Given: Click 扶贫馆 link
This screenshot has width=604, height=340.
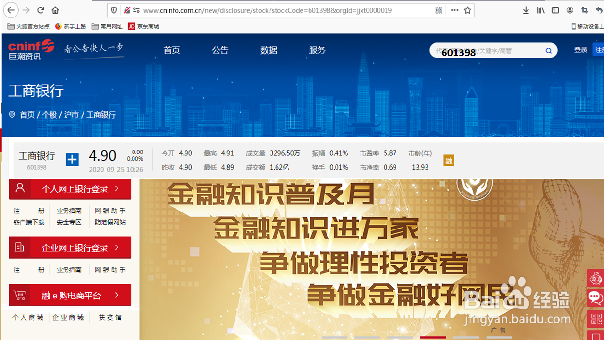Looking at the screenshot, I should click(x=110, y=317).
